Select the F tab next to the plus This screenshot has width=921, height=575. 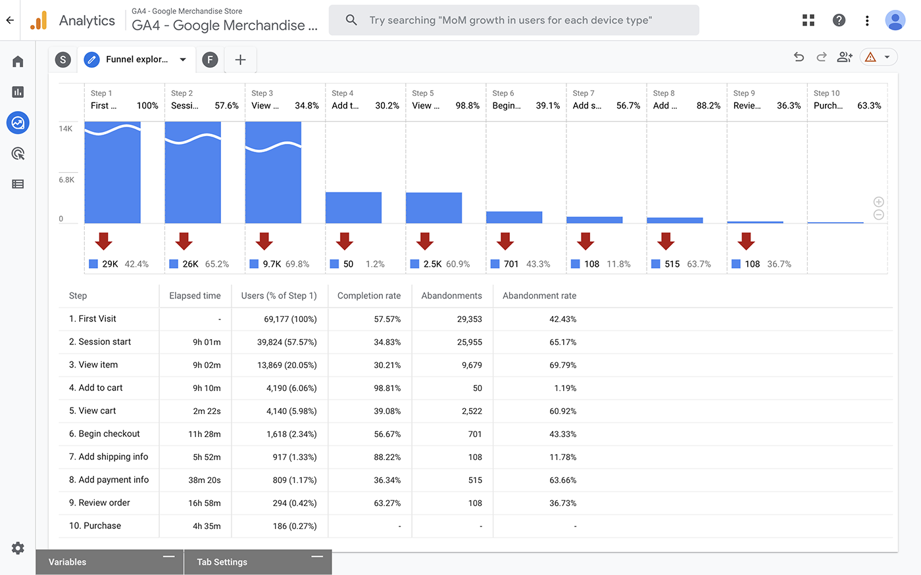pyautogui.click(x=210, y=59)
